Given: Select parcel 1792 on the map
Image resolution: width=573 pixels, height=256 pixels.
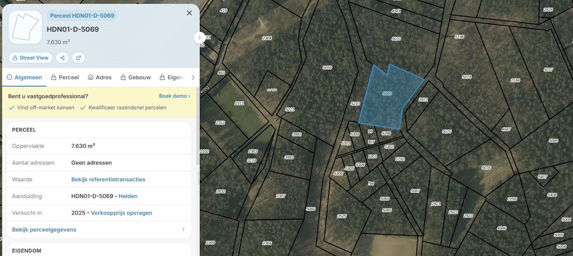Looking at the screenshot, I should tap(400, 160).
